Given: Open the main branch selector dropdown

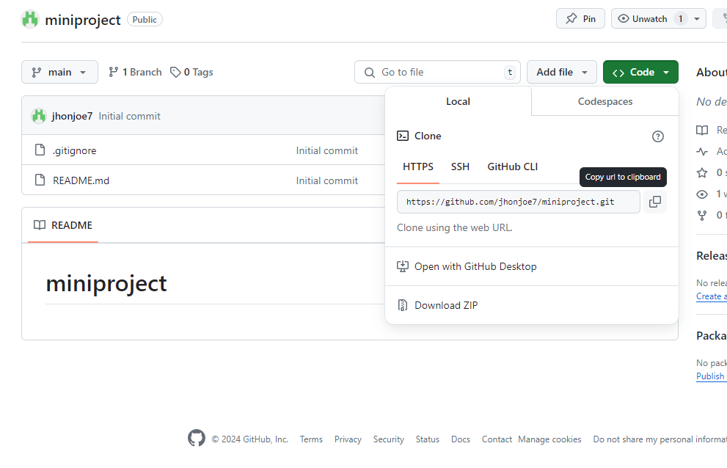Looking at the screenshot, I should [59, 72].
